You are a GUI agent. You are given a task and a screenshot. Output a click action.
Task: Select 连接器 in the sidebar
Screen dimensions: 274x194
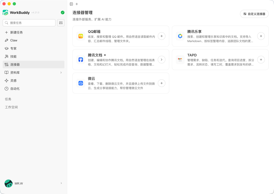click(33, 65)
